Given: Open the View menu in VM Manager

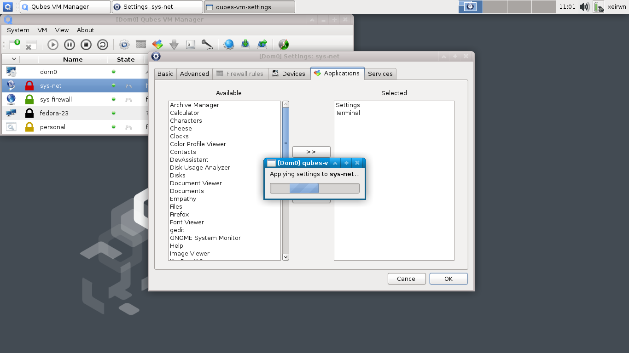Looking at the screenshot, I should (62, 30).
